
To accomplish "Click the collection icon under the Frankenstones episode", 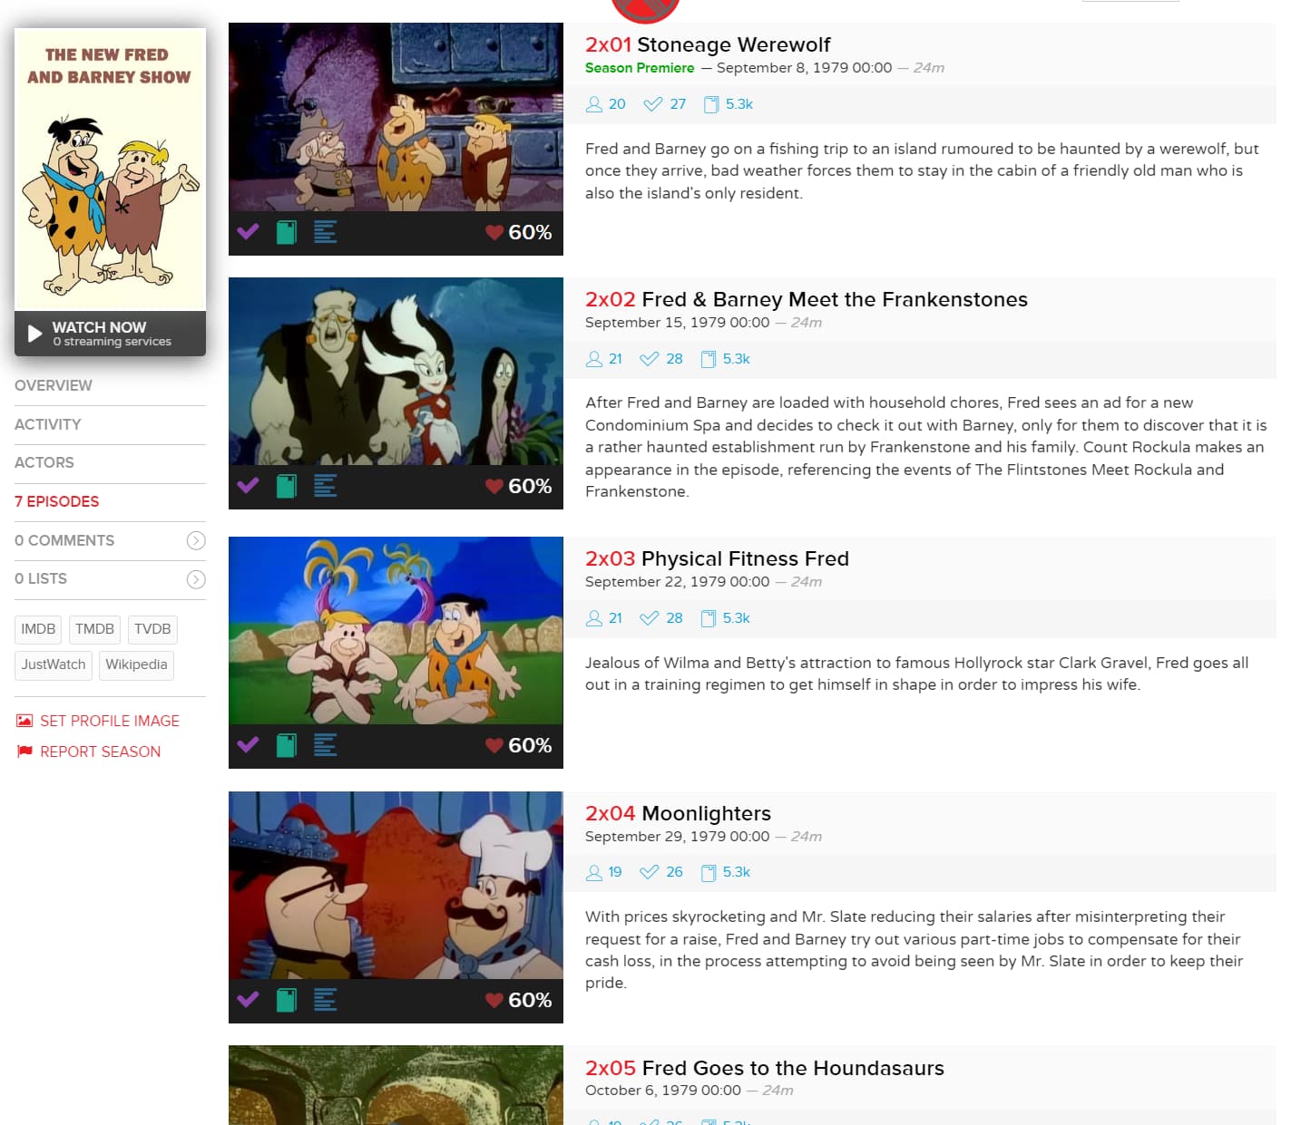I will tap(287, 487).
